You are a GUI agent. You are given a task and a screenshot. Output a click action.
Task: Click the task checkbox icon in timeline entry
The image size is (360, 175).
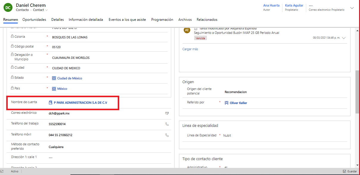[x=196, y=28]
